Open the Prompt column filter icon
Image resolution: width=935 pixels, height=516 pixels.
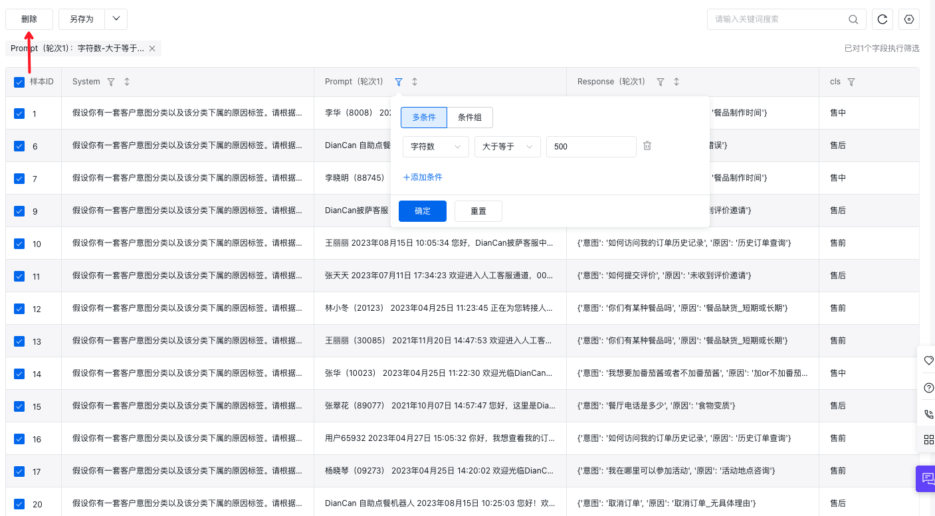tap(398, 82)
